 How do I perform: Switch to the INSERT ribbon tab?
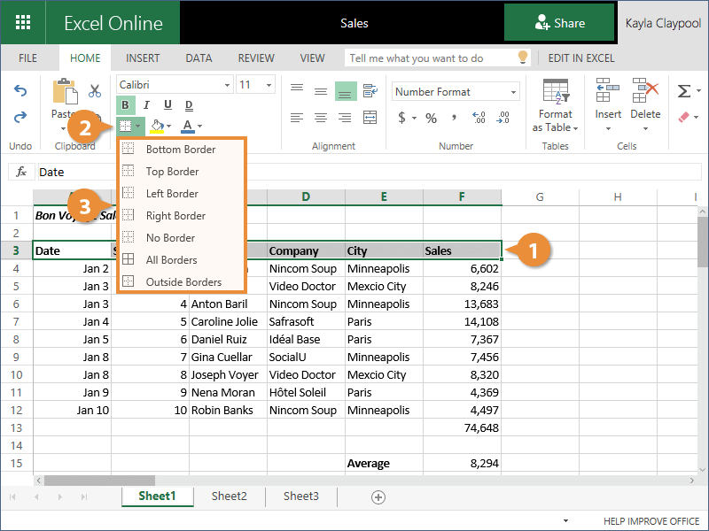(x=143, y=58)
